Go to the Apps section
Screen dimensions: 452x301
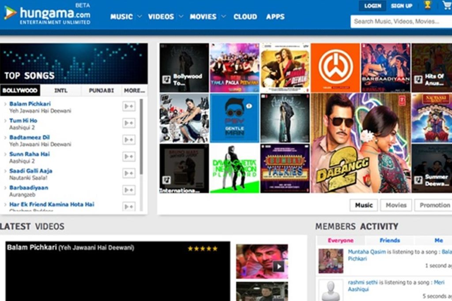click(x=275, y=17)
